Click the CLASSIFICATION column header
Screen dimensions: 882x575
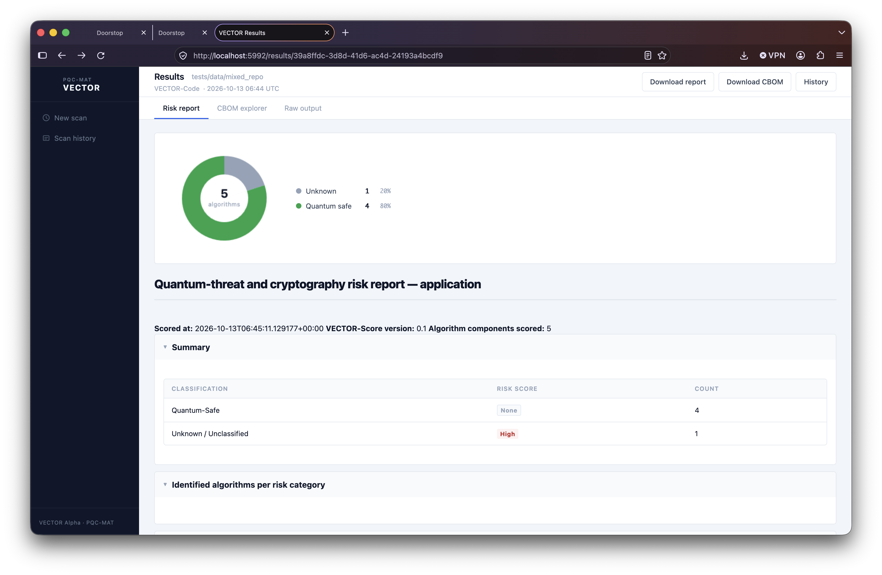point(199,389)
